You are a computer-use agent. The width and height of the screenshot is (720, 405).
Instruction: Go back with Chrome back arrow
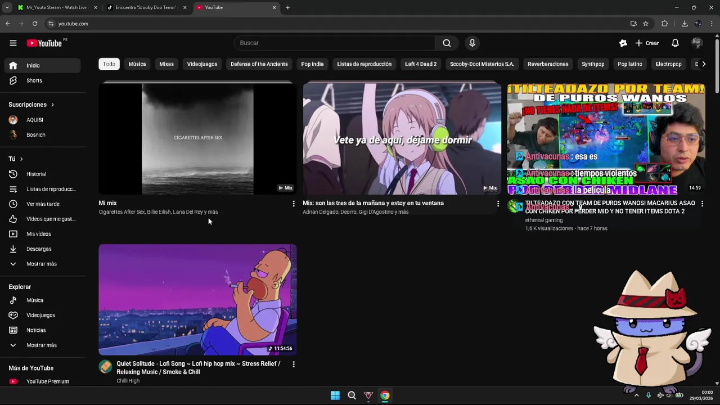(x=8, y=24)
